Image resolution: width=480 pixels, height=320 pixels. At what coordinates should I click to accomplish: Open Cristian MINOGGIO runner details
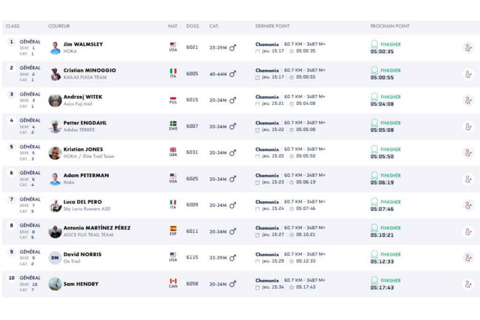pyautogui.click(x=90, y=70)
